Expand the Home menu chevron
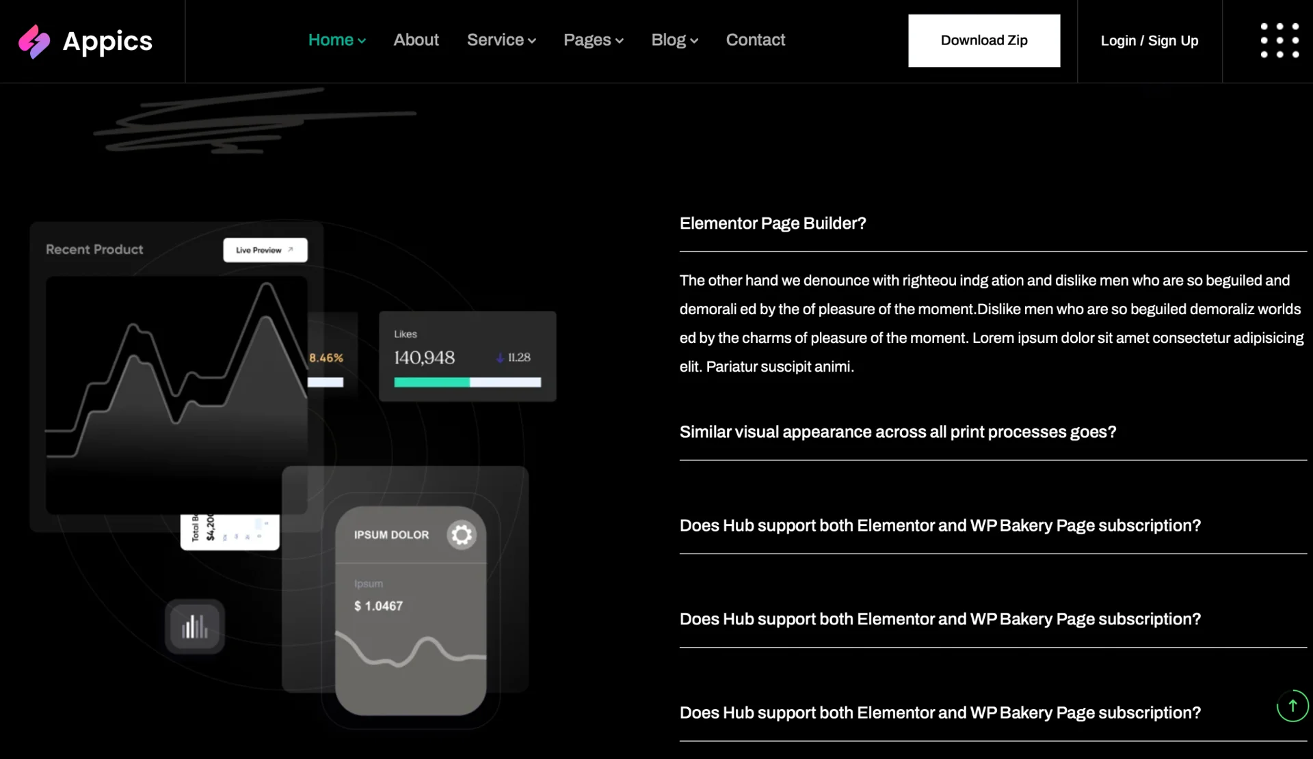This screenshot has height=759, width=1313. (362, 41)
